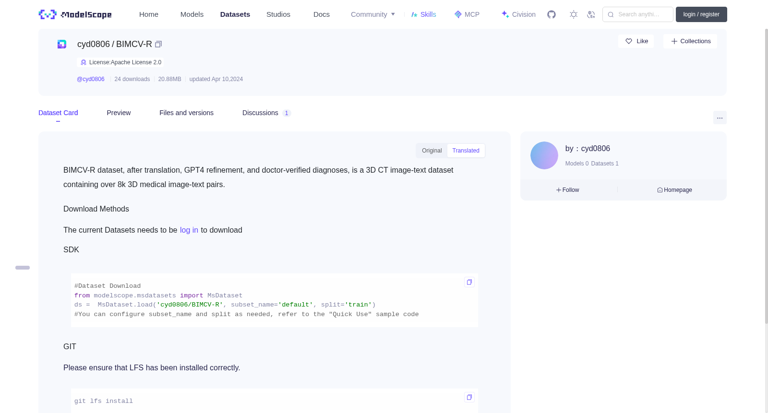Click the by : cyd0806 author name
The height and width of the screenshot is (413, 768).
pyautogui.click(x=588, y=149)
